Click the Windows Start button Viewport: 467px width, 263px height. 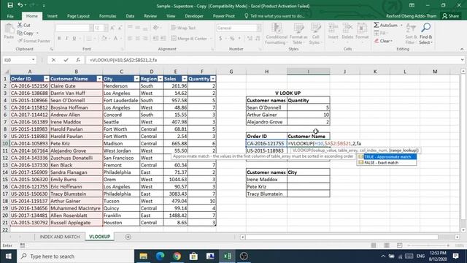8,256
